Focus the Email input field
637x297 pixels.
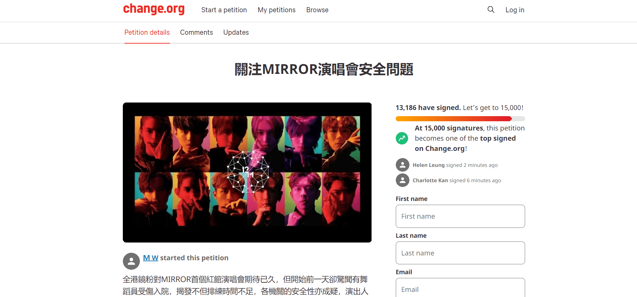(460, 288)
